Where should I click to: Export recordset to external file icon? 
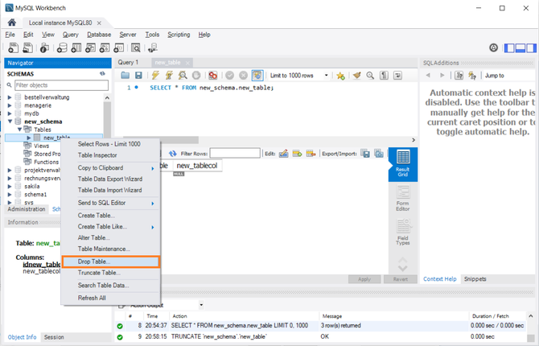[x=366, y=154]
